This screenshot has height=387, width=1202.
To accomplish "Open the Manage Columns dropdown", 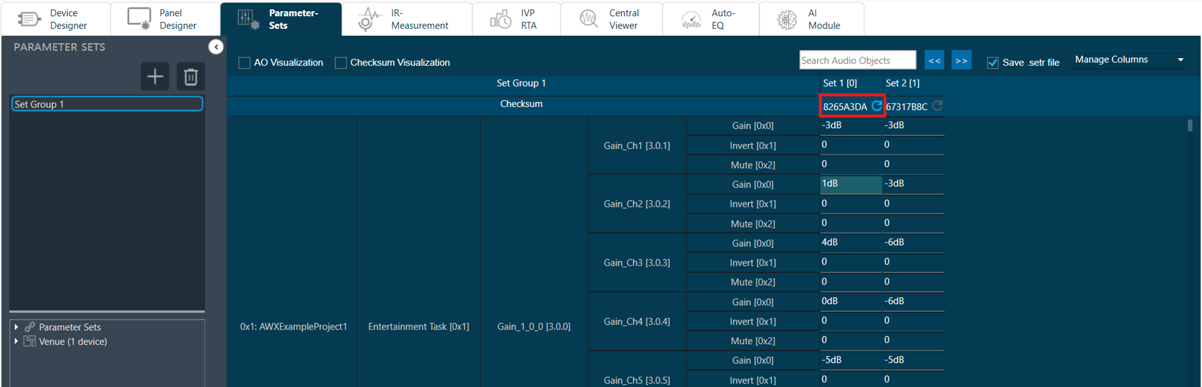I will (x=1129, y=59).
